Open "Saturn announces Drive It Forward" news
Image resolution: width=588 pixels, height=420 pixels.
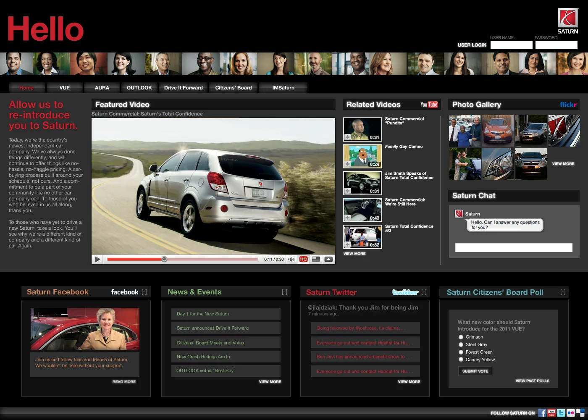click(x=226, y=328)
